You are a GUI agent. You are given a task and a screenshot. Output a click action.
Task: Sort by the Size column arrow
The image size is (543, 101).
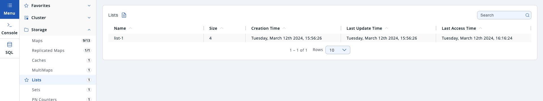(x=222, y=28)
